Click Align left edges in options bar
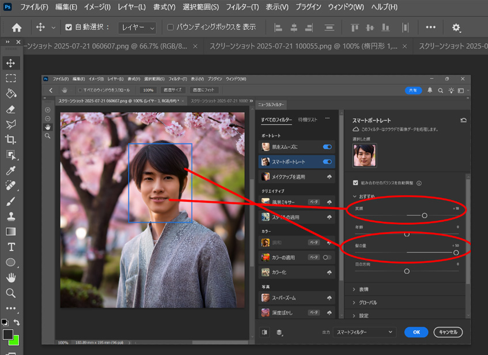Image resolution: width=488 pixels, height=355 pixels. (x=278, y=28)
